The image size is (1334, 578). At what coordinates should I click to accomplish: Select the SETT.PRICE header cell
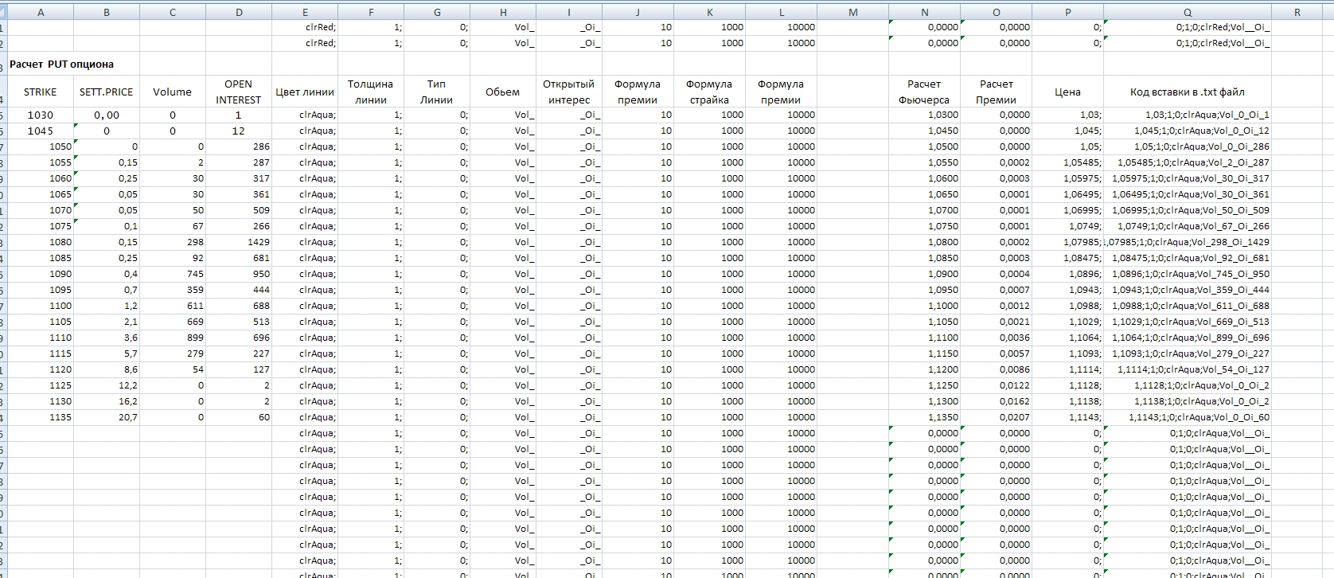tap(107, 92)
